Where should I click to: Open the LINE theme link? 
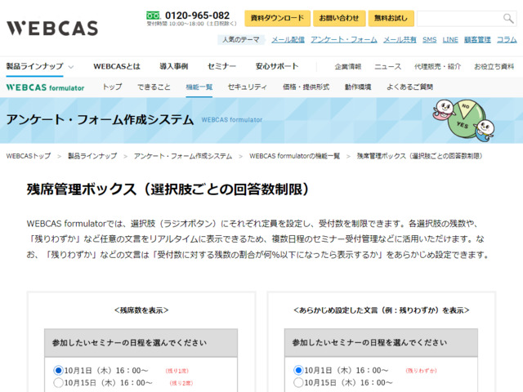[450, 40]
